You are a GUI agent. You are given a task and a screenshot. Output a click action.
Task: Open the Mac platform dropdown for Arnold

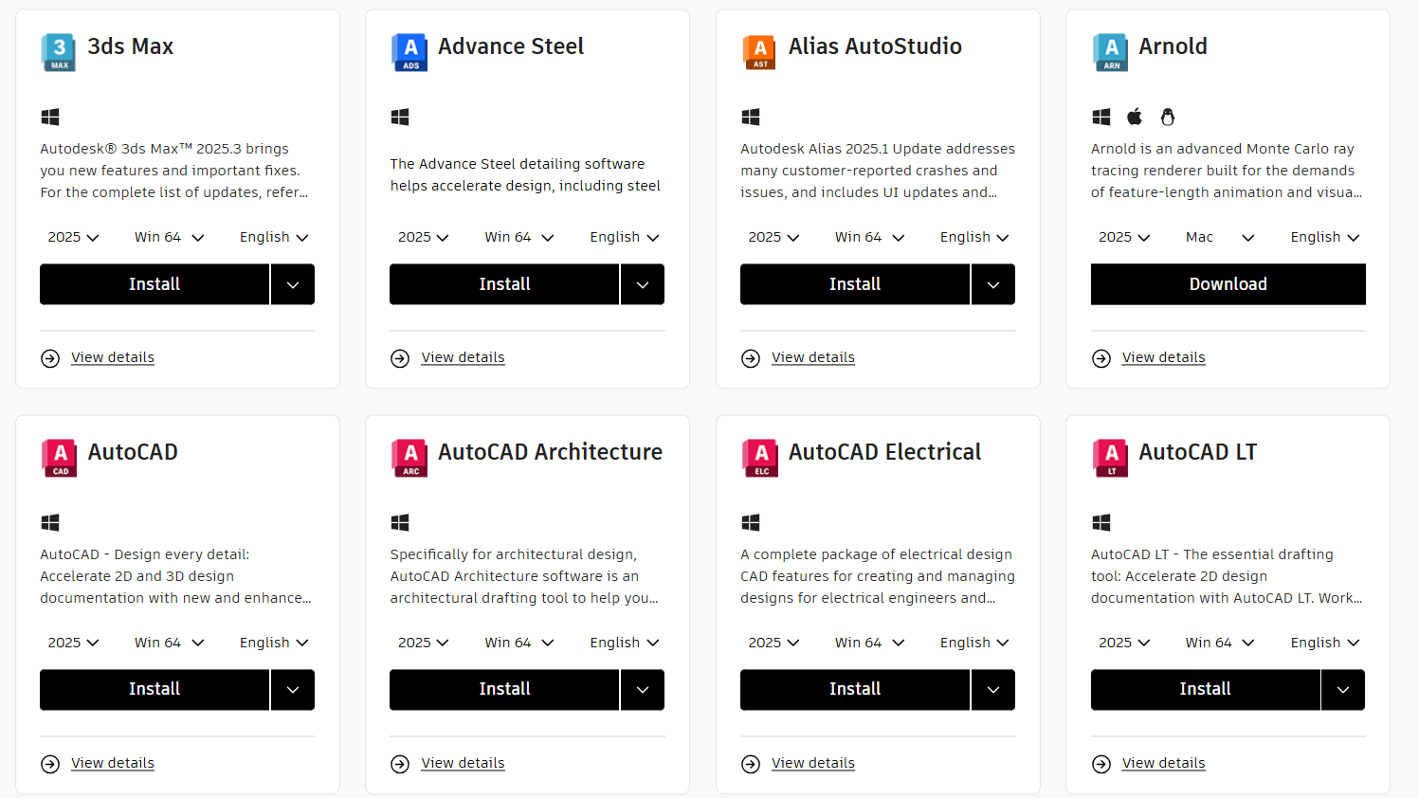tap(1220, 237)
